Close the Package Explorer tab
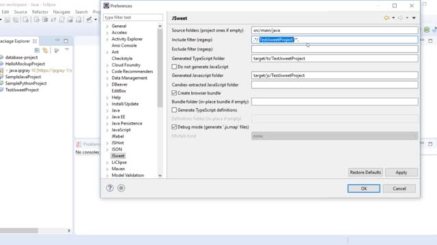 click(x=35, y=41)
